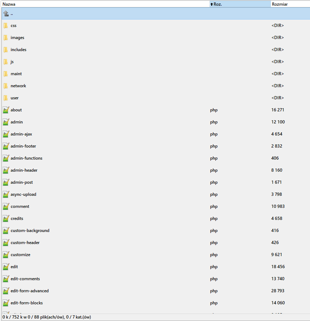Click the customize php file icon

6,255
